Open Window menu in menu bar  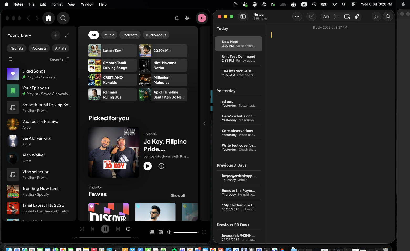(x=87, y=4)
